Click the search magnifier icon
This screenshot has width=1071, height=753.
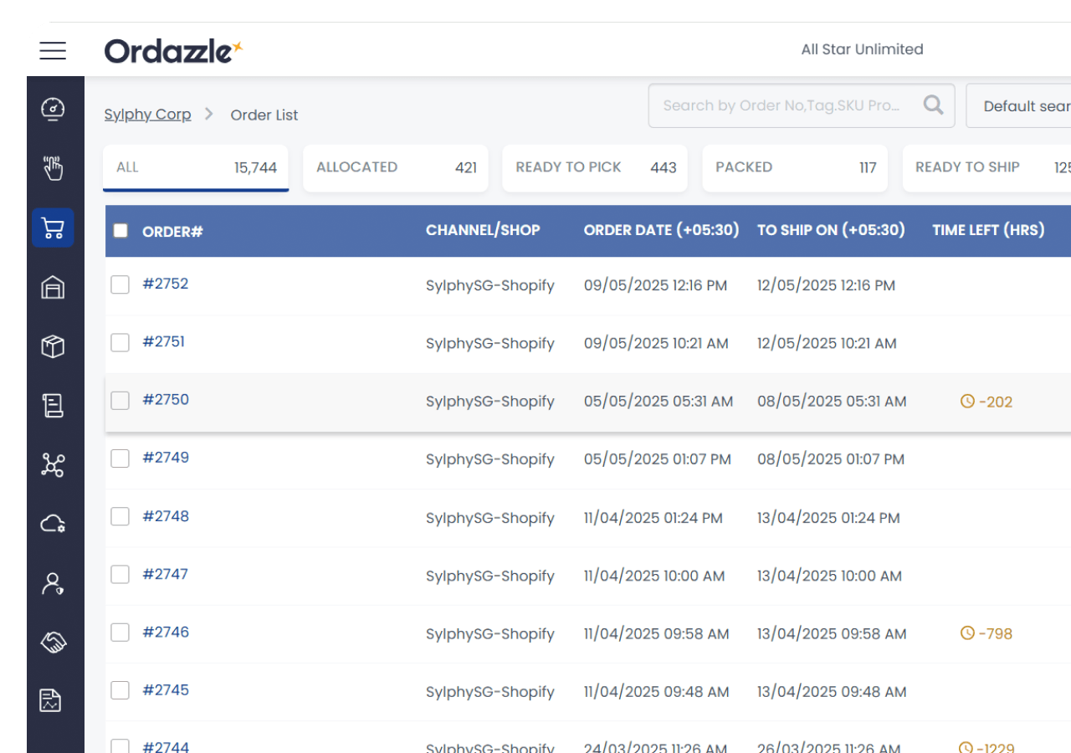(x=933, y=105)
